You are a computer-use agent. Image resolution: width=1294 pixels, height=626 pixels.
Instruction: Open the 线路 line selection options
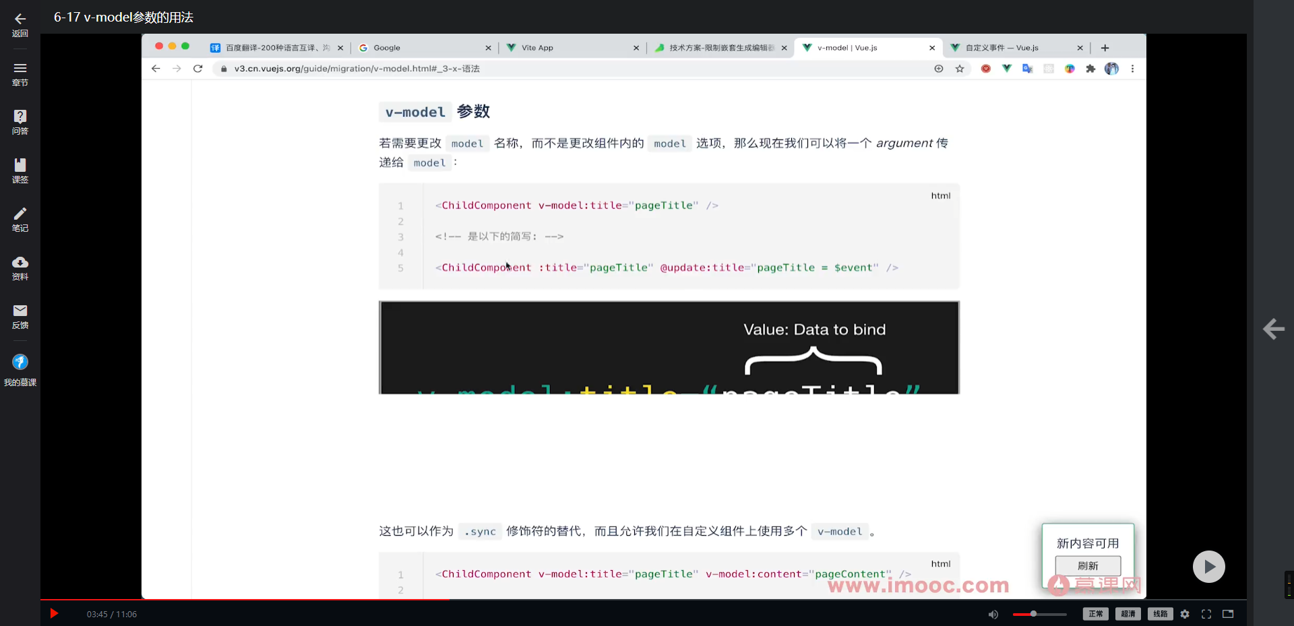1160,614
